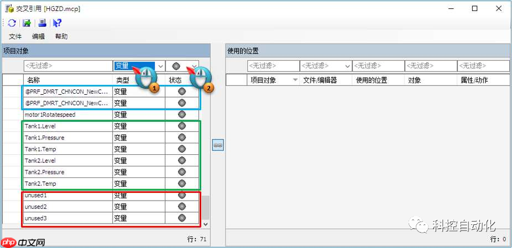Click status circle of motor1Rotatespeed row
Screen dimensions: 512x248
tap(182, 115)
